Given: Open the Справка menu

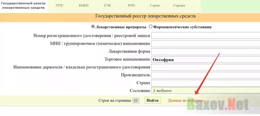Looking at the screenshot, I should click(x=179, y=6).
